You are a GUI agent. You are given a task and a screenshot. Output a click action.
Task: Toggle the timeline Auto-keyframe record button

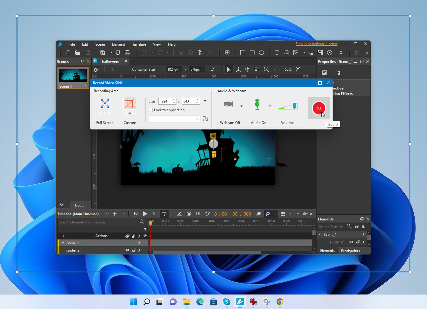click(x=189, y=214)
